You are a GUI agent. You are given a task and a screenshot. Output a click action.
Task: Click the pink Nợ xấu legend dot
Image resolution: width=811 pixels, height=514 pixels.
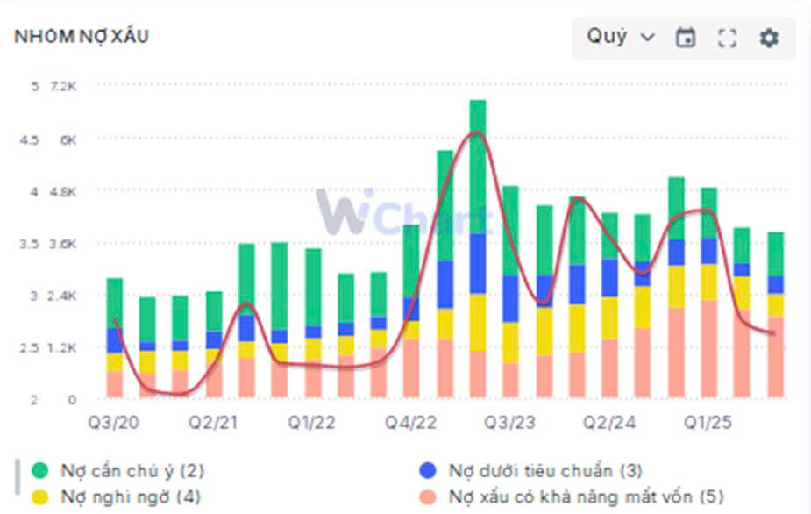click(x=428, y=496)
